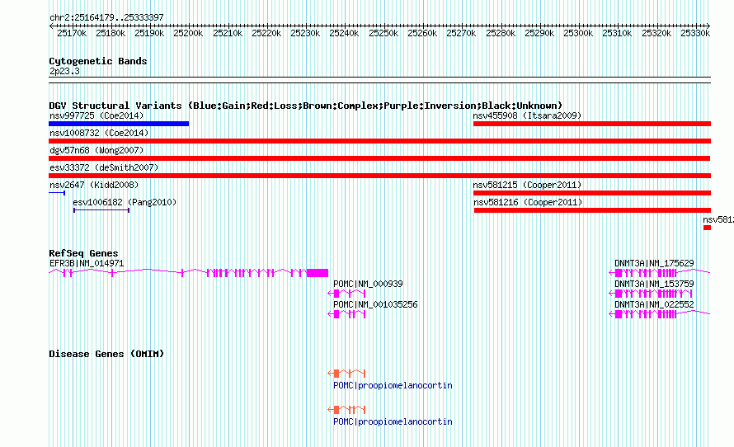The image size is (734, 447).
Task: Click the DNMT3A NM_153759 gene glyph
Action: [x=650, y=294]
